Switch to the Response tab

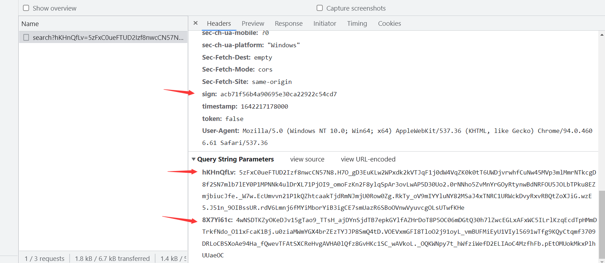289,23
